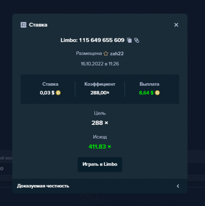Click the Ставка dialog heading text
Viewport: 205px width, 206px height.
click(x=38, y=25)
